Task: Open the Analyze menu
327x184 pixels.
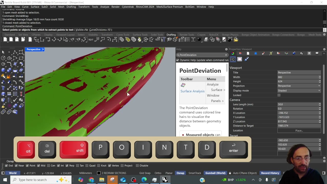Action: pos(104,7)
